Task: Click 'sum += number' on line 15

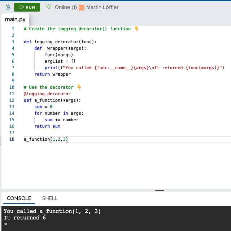Action: point(61,120)
